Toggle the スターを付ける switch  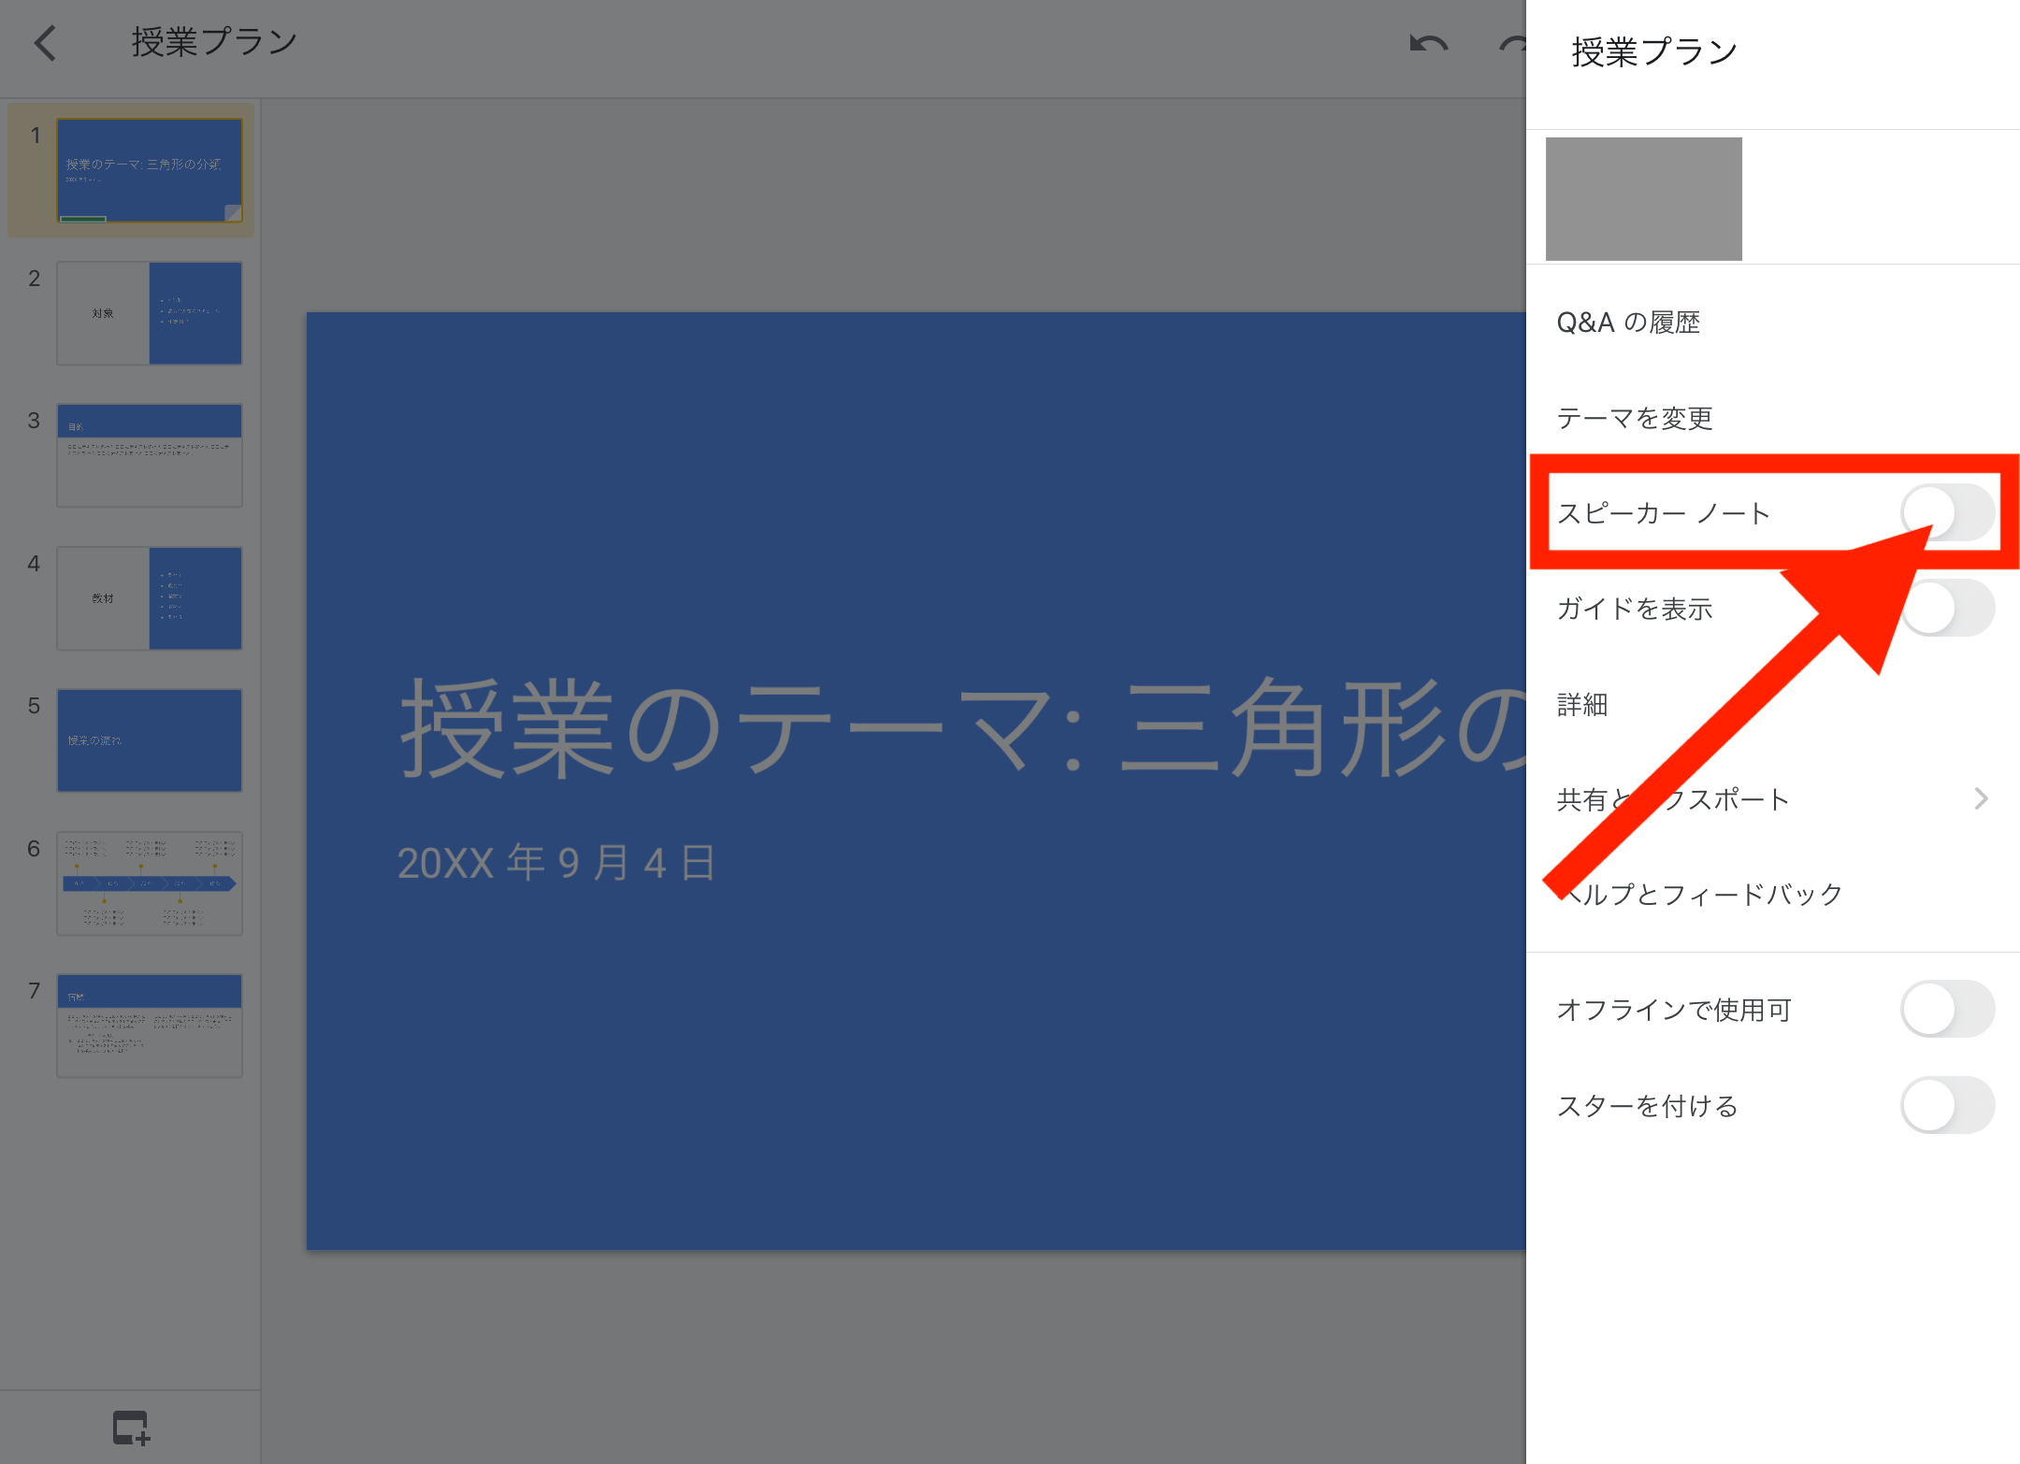[x=1947, y=1105]
